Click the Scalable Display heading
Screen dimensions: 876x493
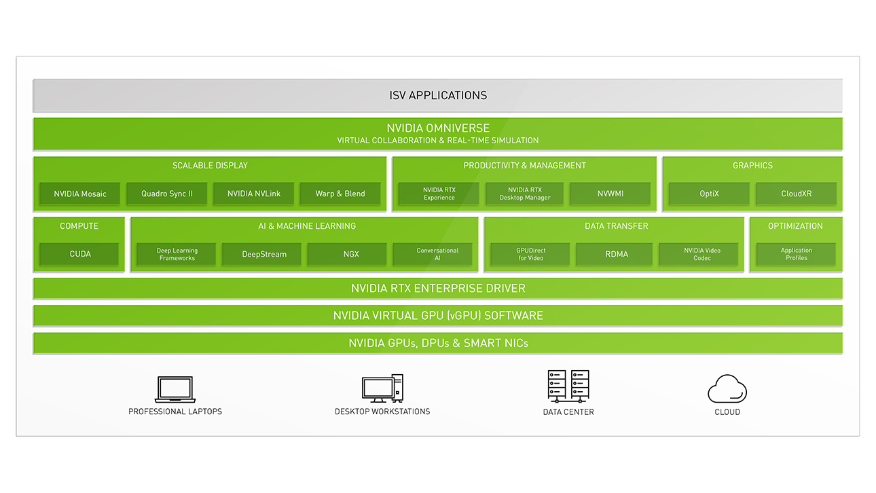(x=210, y=166)
